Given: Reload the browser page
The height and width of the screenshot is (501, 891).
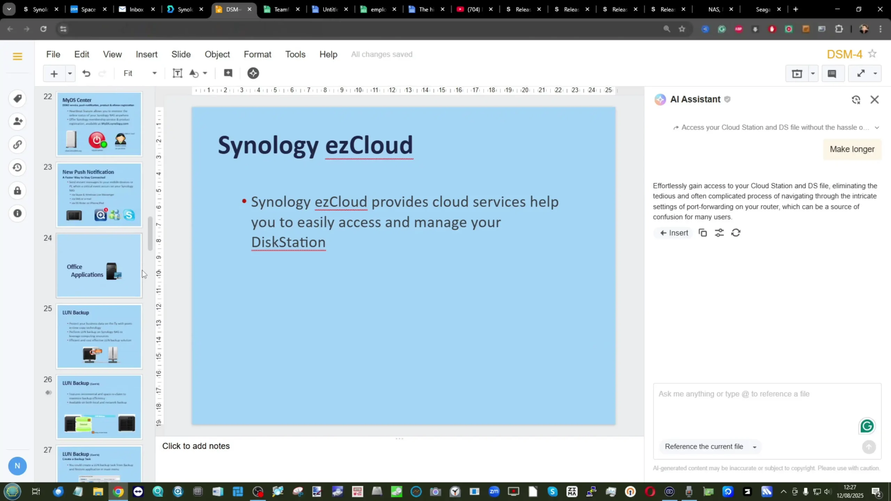Looking at the screenshot, I should [x=43, y=29].
